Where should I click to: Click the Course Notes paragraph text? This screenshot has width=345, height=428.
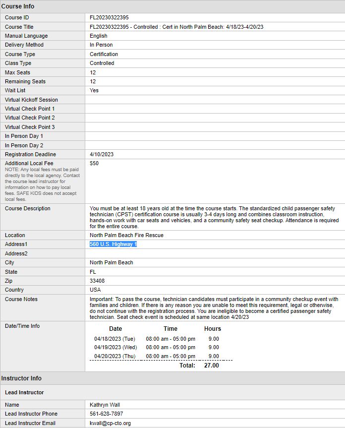click(214, 308)
